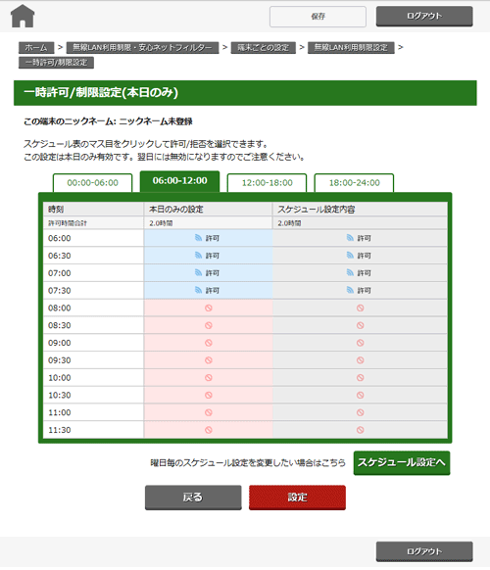490x570 pixels.
Task: Click the 保存 button
Action: tap(318, 17)
